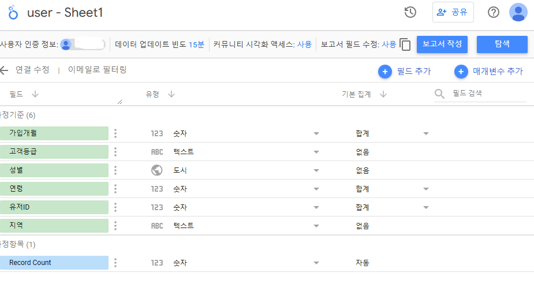This screenshot has height=306, width=534.
Task: Open the help question mark icon
Action: coord(493,12)
